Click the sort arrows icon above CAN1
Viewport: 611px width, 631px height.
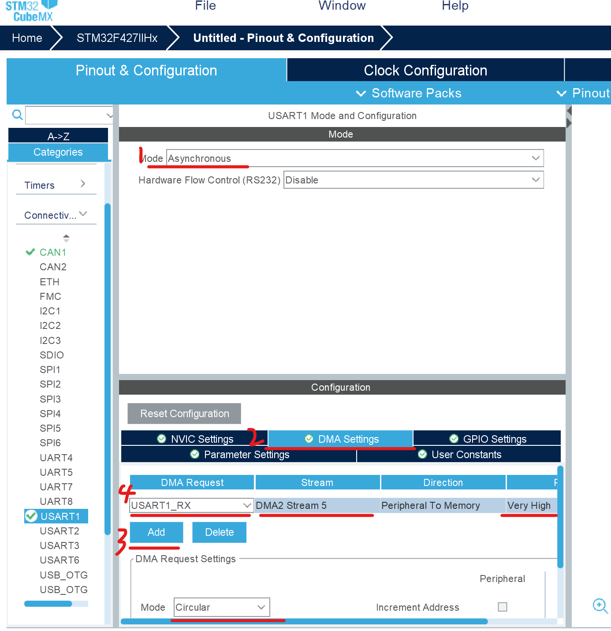click(x=66, y=238)
